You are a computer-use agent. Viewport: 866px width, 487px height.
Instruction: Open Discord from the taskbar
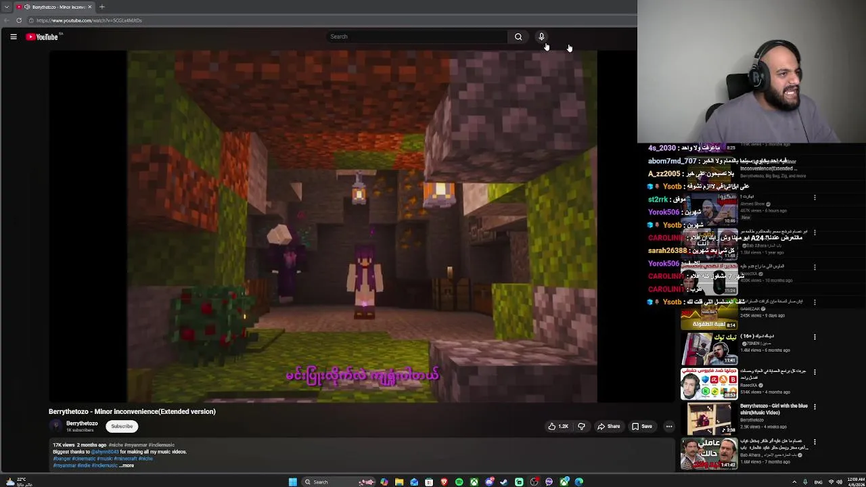(489, 482)
